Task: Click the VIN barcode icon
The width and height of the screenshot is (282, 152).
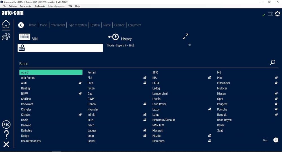Action: click(24, 37)
